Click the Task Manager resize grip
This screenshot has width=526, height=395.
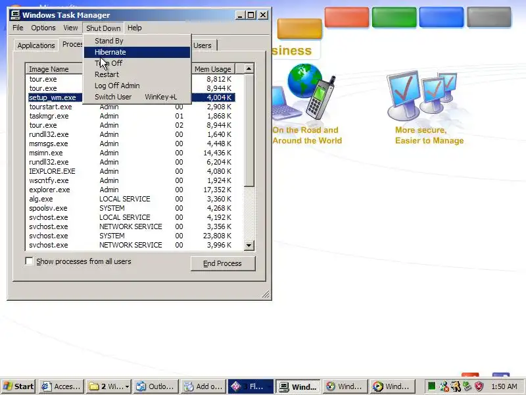(266, 294)
